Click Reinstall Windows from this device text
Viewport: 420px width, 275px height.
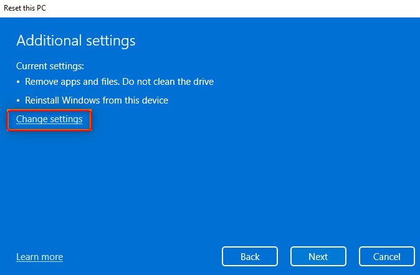(x=97, y=100)
